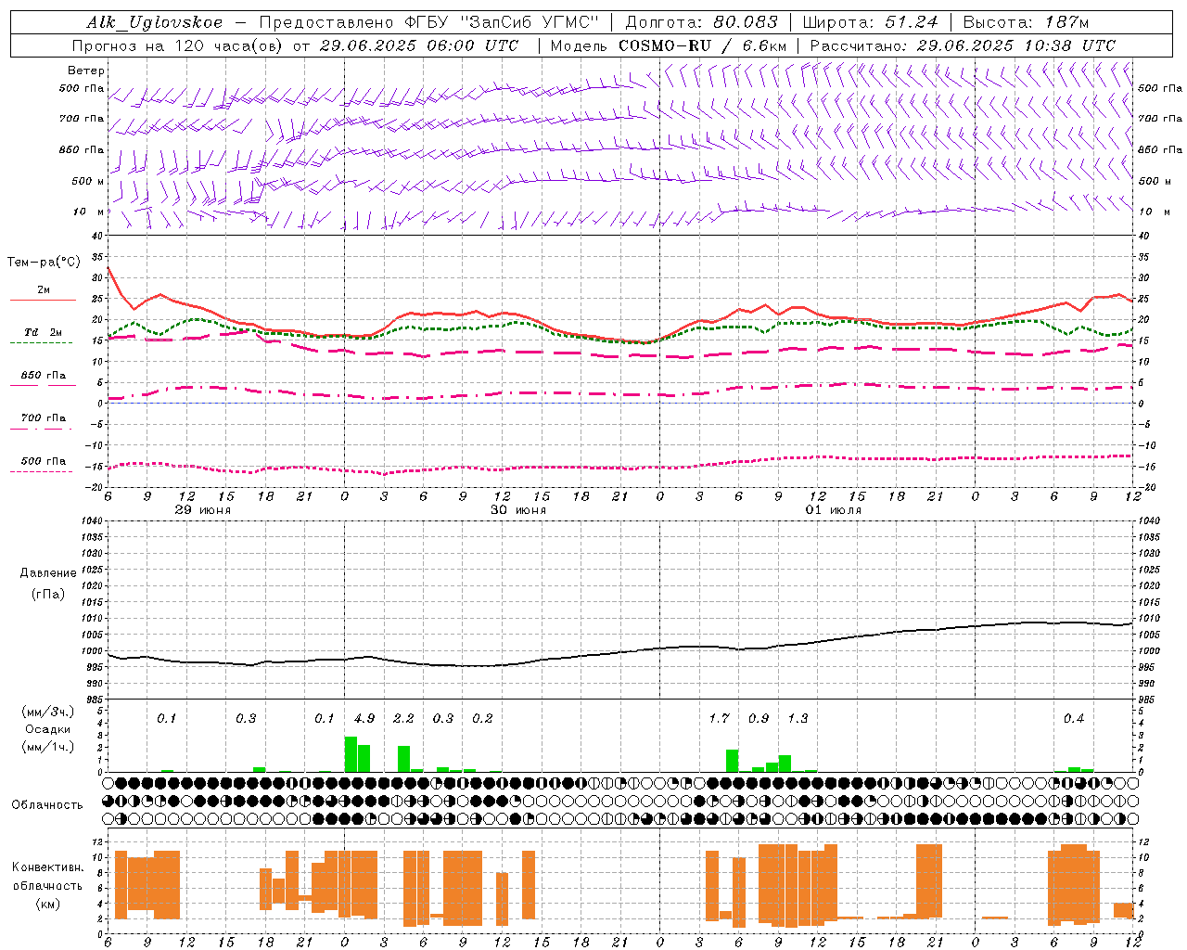This screenshot has height=950, width=1187.
Task: Select the date label "01 июля"
Action: point(834,510)
